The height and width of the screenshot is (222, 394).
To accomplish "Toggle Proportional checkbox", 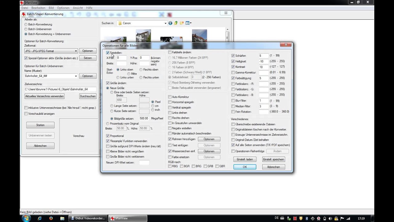I will (108, 136).
